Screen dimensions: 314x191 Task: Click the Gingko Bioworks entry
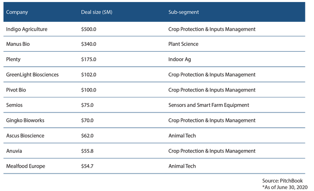(x=25, y=120)
